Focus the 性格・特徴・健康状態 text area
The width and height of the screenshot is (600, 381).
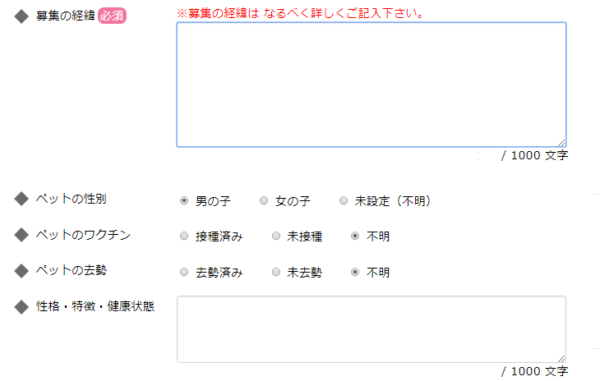(x=371, y=328)
